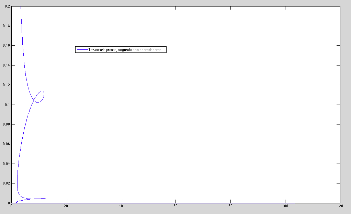Click the y-axis tick label 0.06
Viewport: 351px width, 214px height.
(x=7, y=144)
